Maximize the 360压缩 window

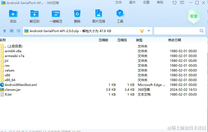[x=197, y=2]
